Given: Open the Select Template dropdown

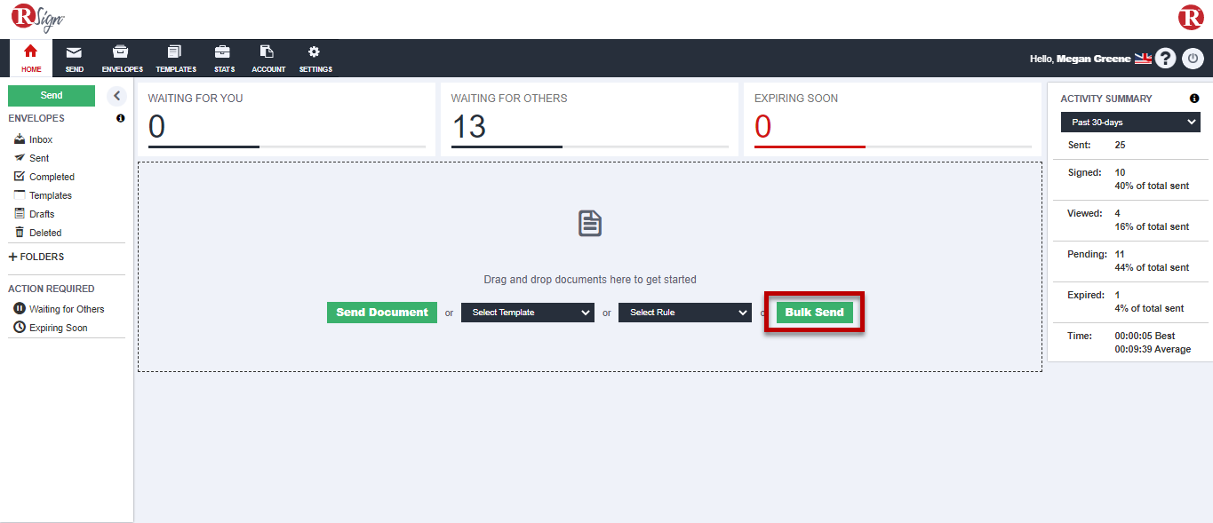Looking at the screenshot, I should tap(527, 313).
